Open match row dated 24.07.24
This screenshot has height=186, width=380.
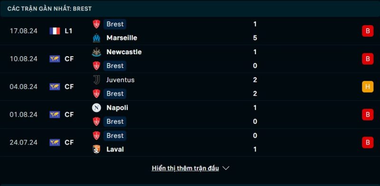(190, 142)
